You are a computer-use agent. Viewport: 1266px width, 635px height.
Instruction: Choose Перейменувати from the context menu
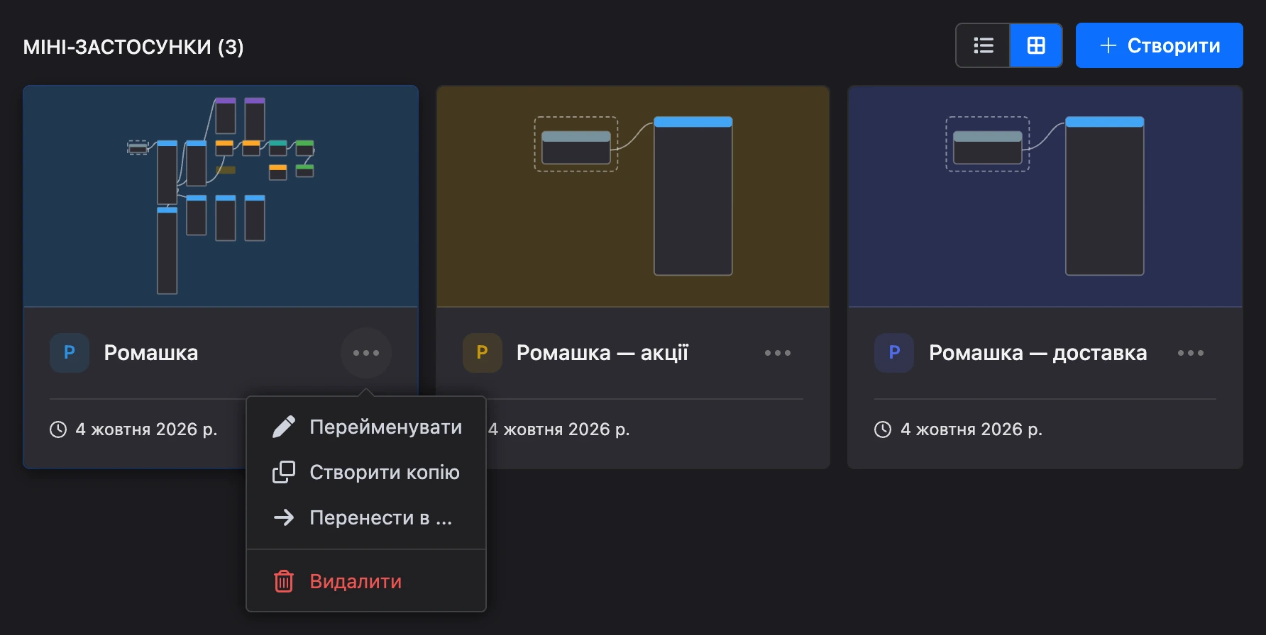pos(366,427)
